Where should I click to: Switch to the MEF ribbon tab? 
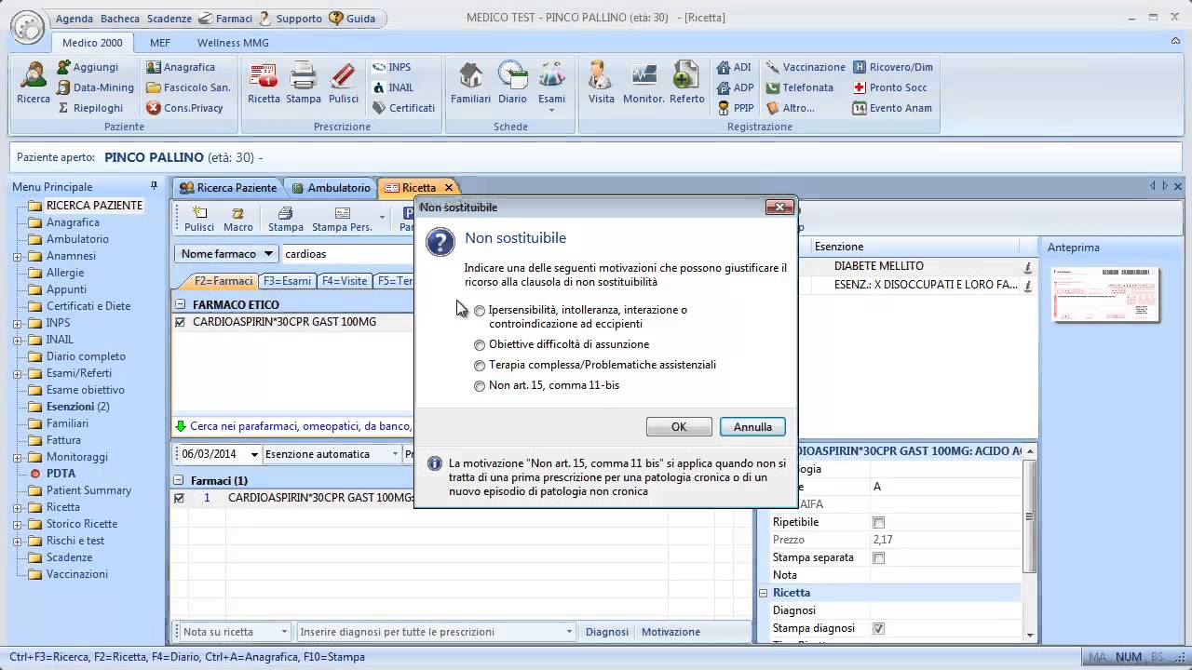160,43
